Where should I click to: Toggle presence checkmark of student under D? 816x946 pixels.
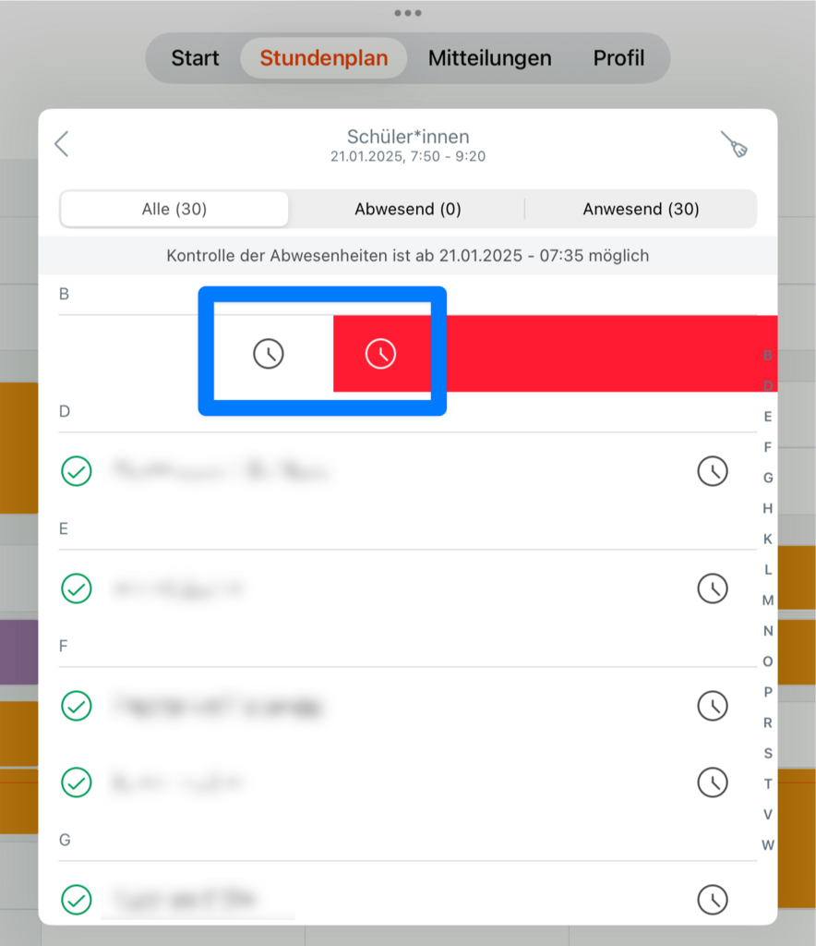pos(77,471)
